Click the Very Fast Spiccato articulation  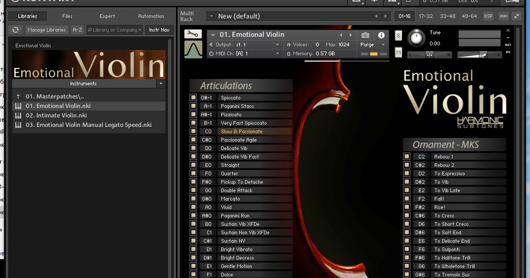[x=244, y=123]
